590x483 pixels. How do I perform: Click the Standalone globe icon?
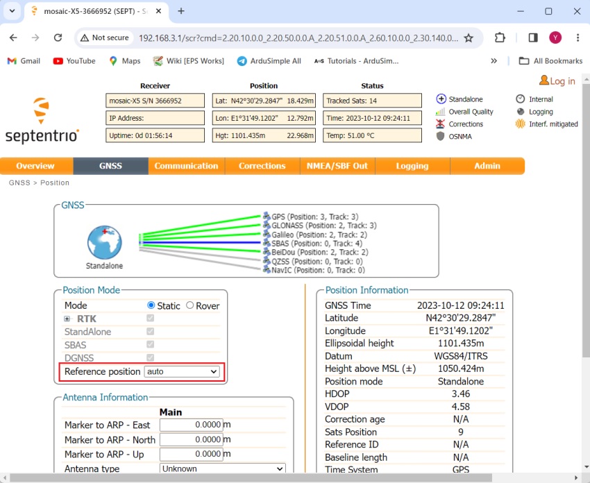click(104, 242)
